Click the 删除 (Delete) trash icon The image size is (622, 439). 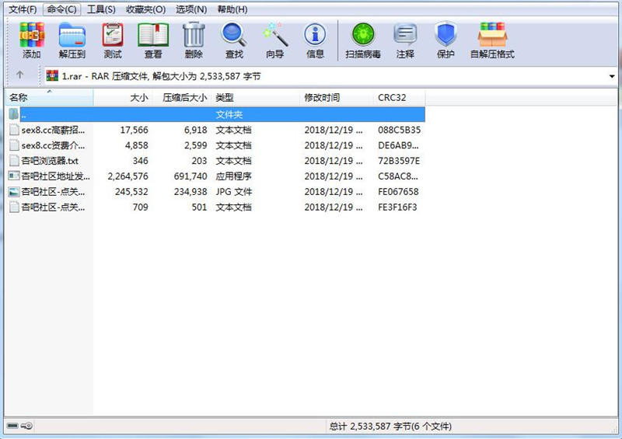(x=194, y=35)
